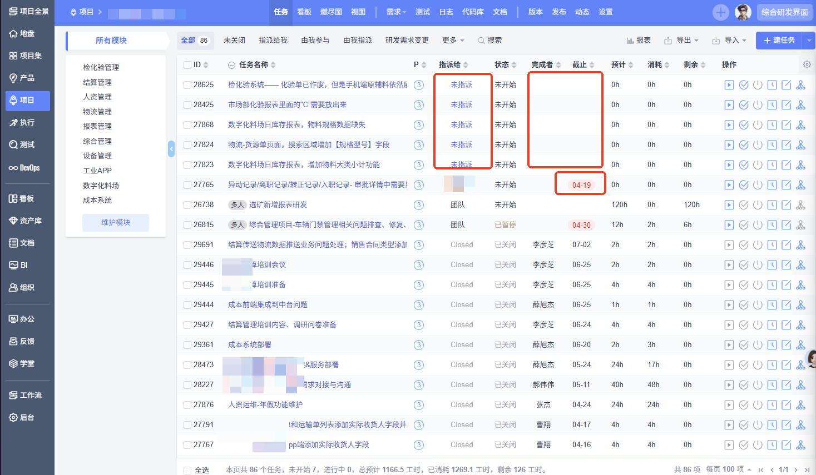Open the 导入 dropdown
Viewport: 816px width, 475px height.
(730, 41)
